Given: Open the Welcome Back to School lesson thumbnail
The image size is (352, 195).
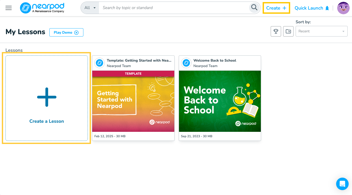Looking at the screenshot, I should [220, 101].
